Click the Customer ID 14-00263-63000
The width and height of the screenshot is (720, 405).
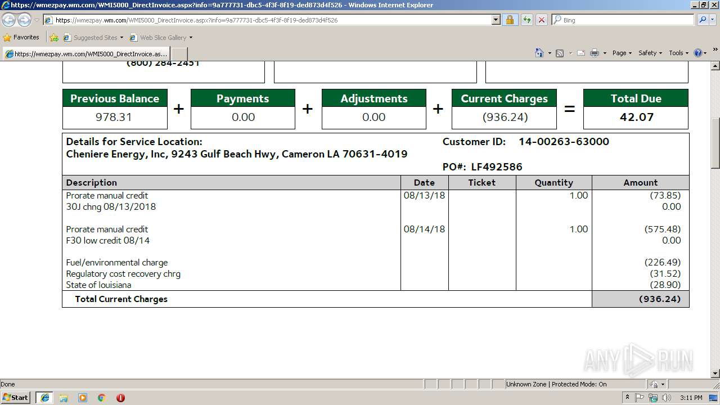(x=564, y=142)
